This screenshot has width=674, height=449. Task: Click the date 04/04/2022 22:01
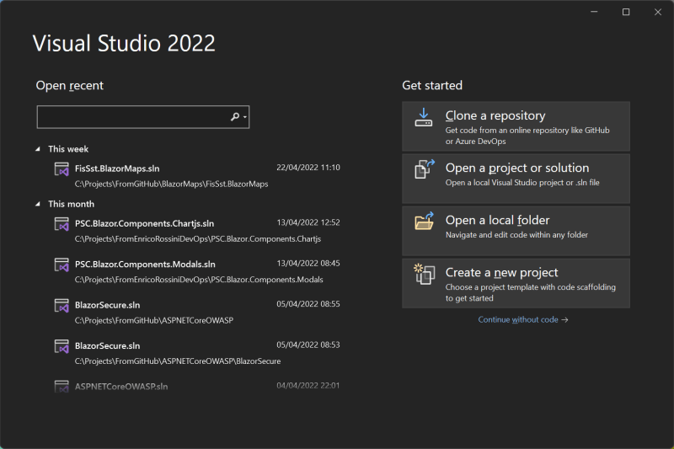point(308,386)
